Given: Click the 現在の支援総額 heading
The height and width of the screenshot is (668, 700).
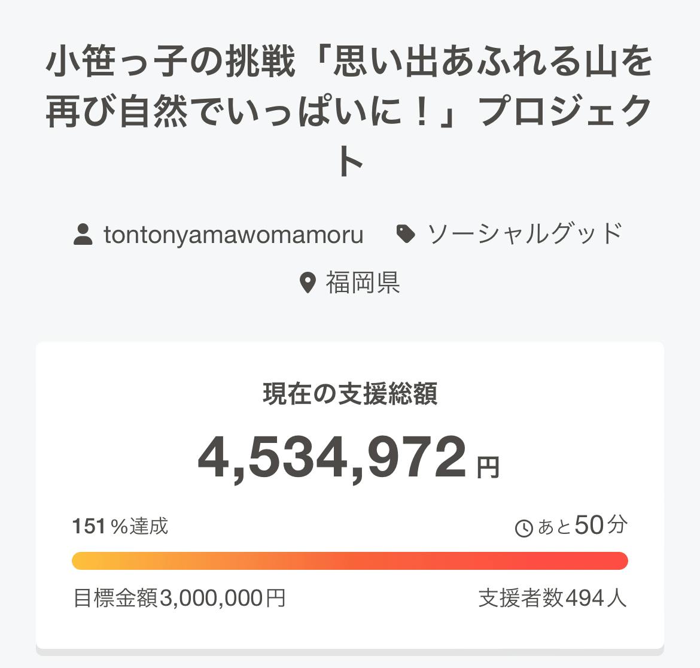Looking at the screenshot, I should (x=350, y=394).
